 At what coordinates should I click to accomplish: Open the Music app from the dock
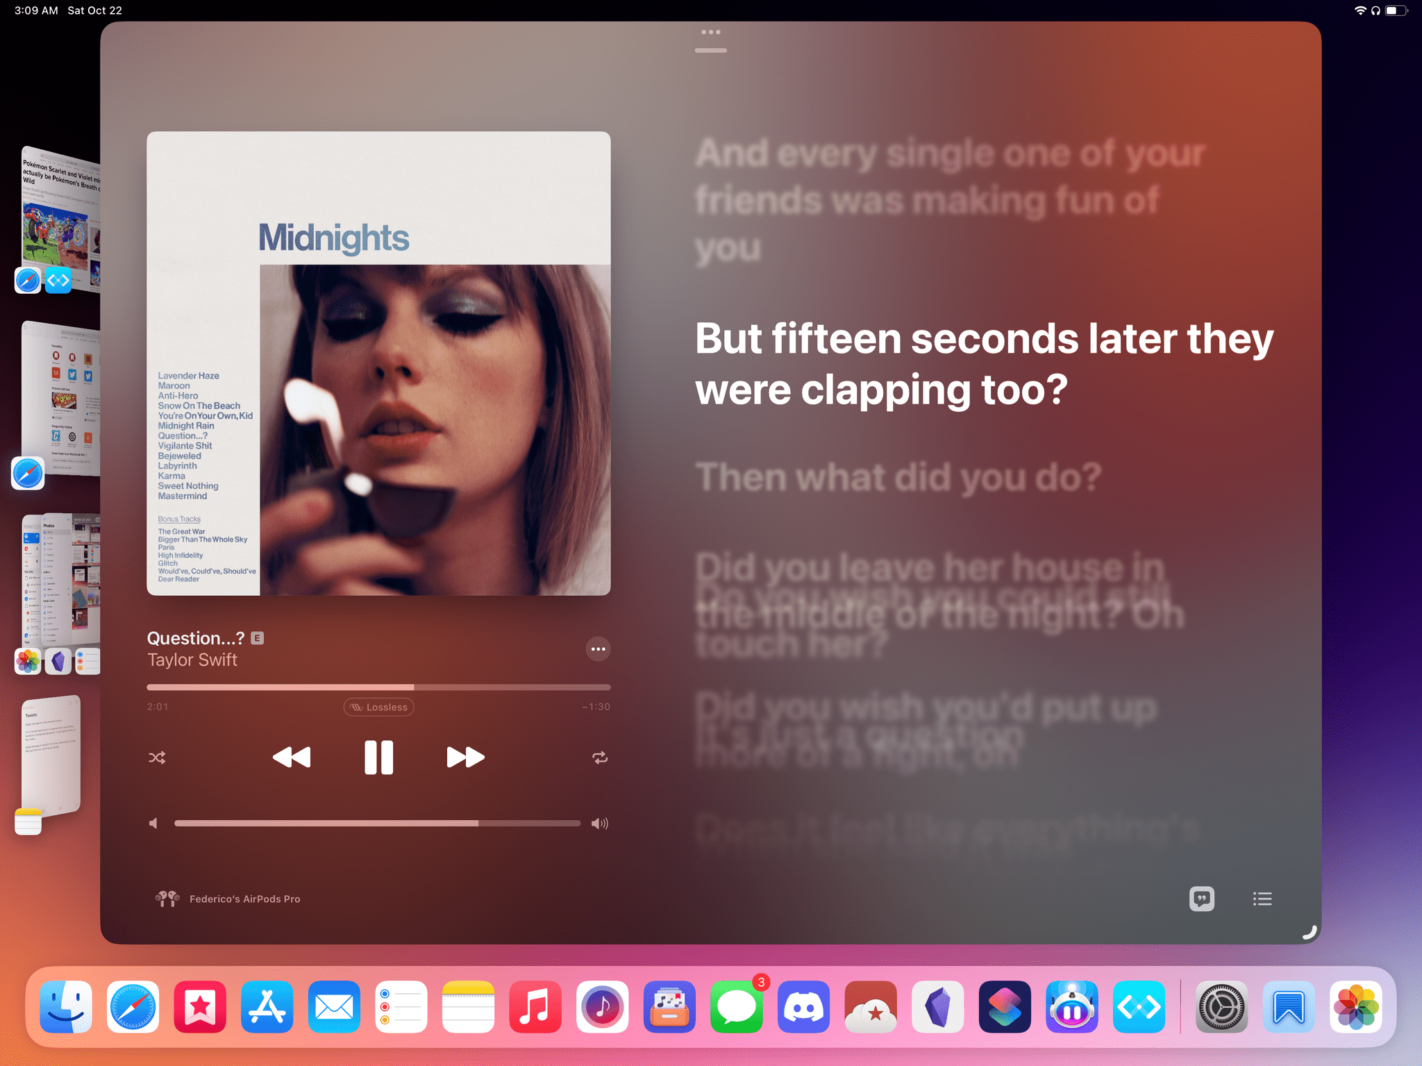[x=535, y=1007]
